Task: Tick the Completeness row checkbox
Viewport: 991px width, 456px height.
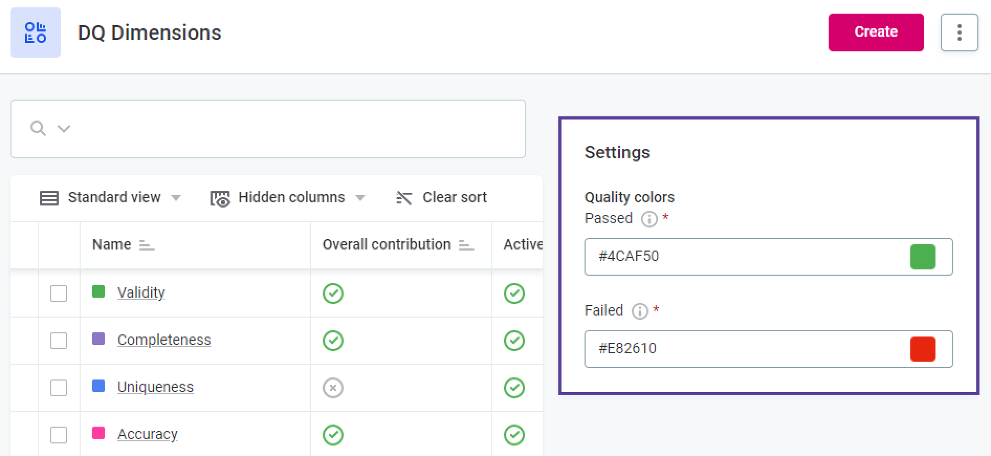Action: [59, 341]
